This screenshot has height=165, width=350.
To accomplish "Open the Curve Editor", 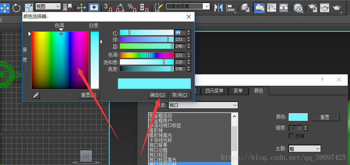I will 271,8.
